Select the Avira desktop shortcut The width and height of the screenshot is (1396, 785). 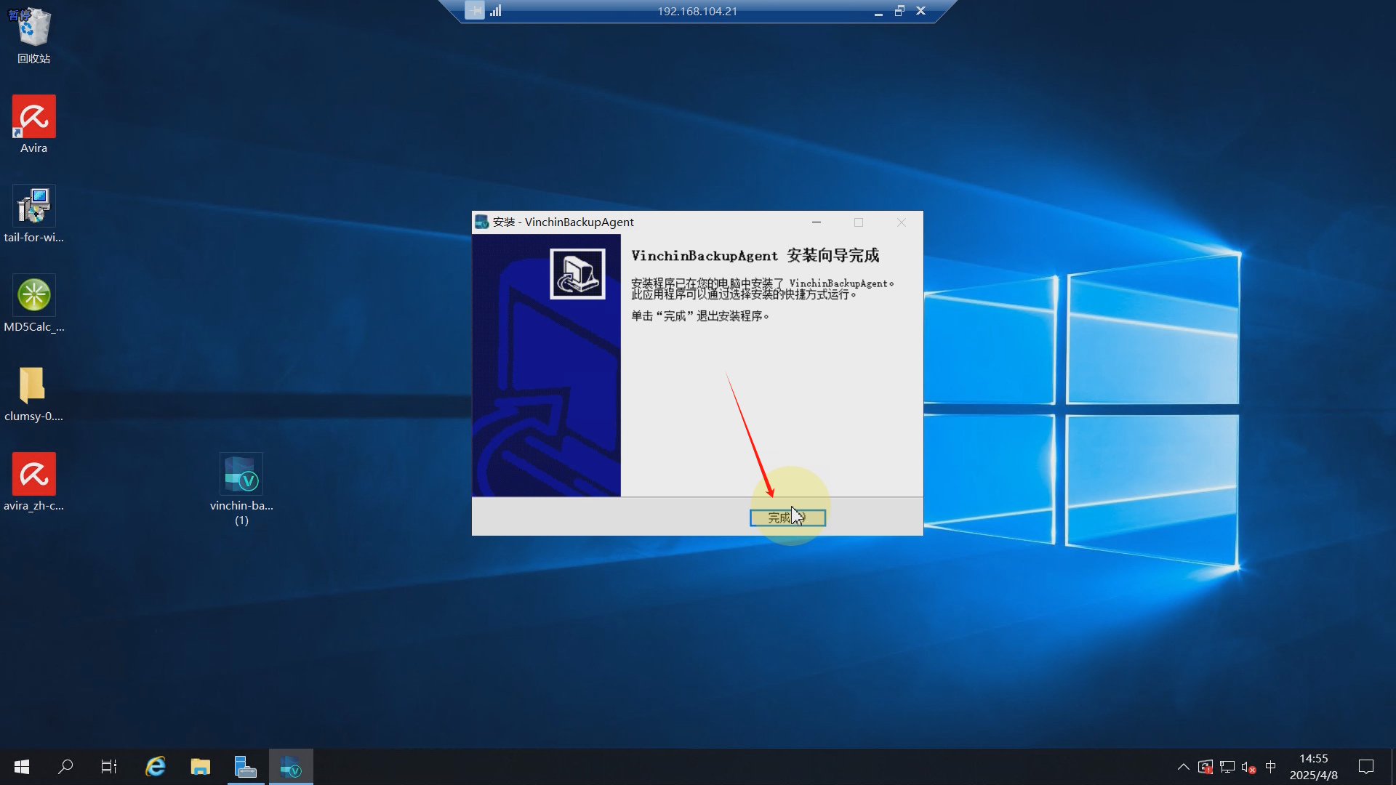click(33, 118)
